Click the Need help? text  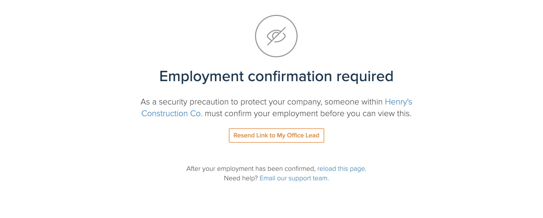(x=241, y=178)
